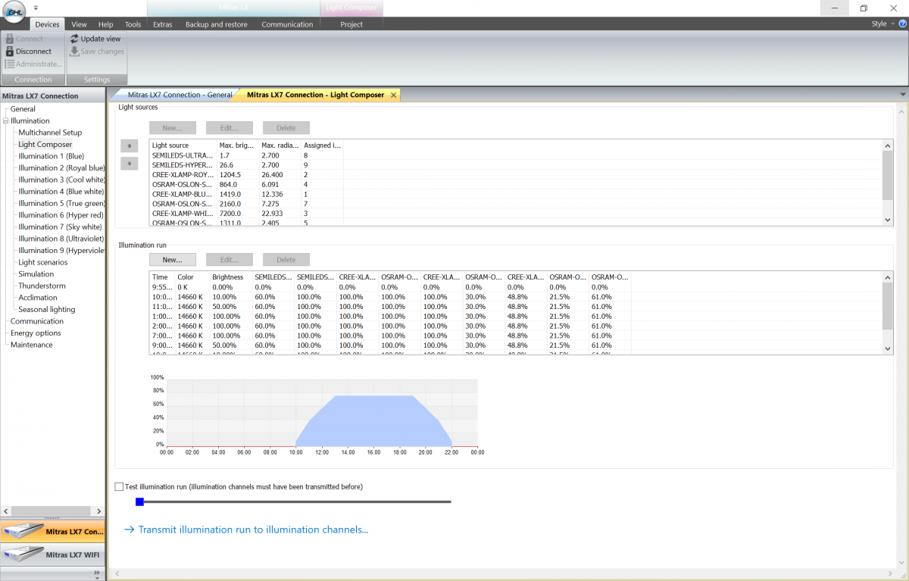909x581 pixels.
Task: Select Illumination 2 (Royal blue) tree item
Action: (x=61, y=168)
